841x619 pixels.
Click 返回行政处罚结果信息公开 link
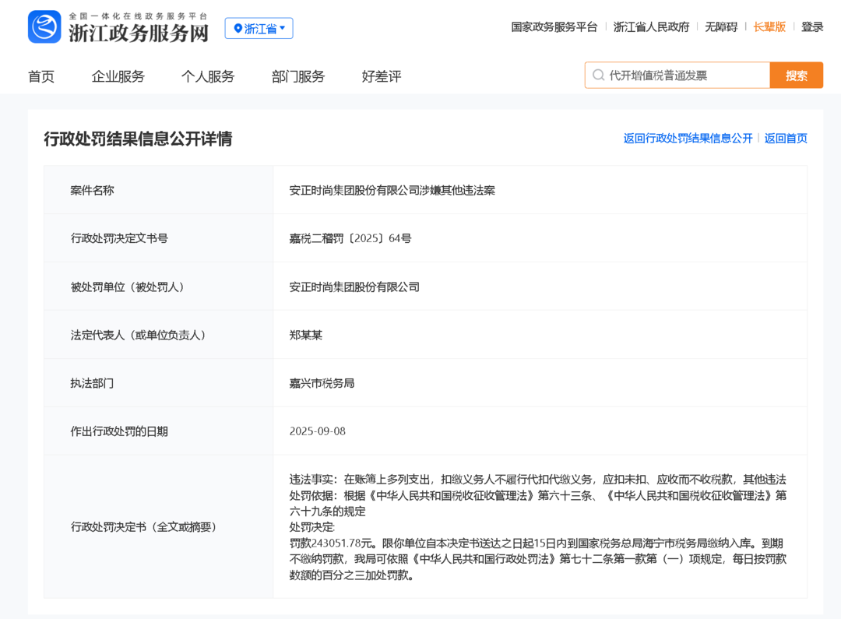pos(688,139)
